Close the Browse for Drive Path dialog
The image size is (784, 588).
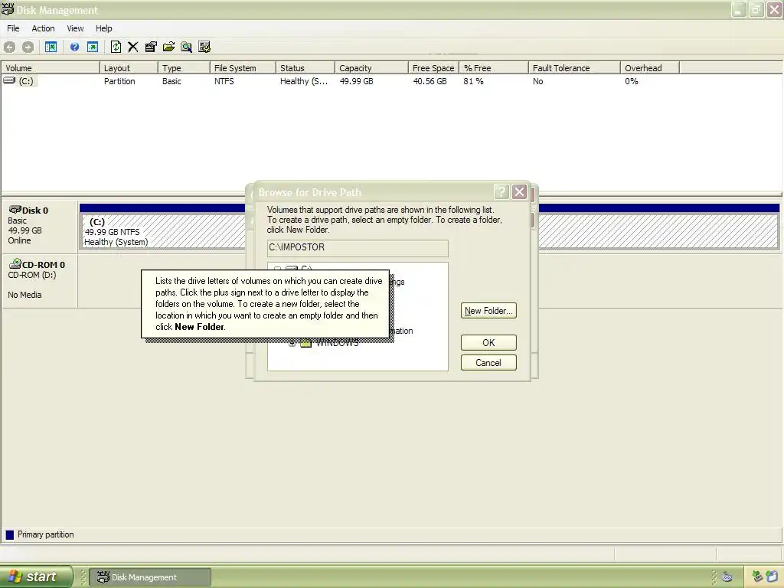click(x=520, y=192)
